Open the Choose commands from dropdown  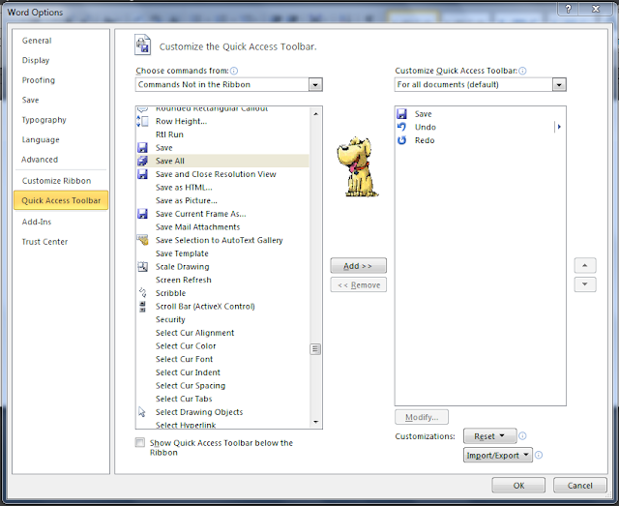(x=315, y=84)
